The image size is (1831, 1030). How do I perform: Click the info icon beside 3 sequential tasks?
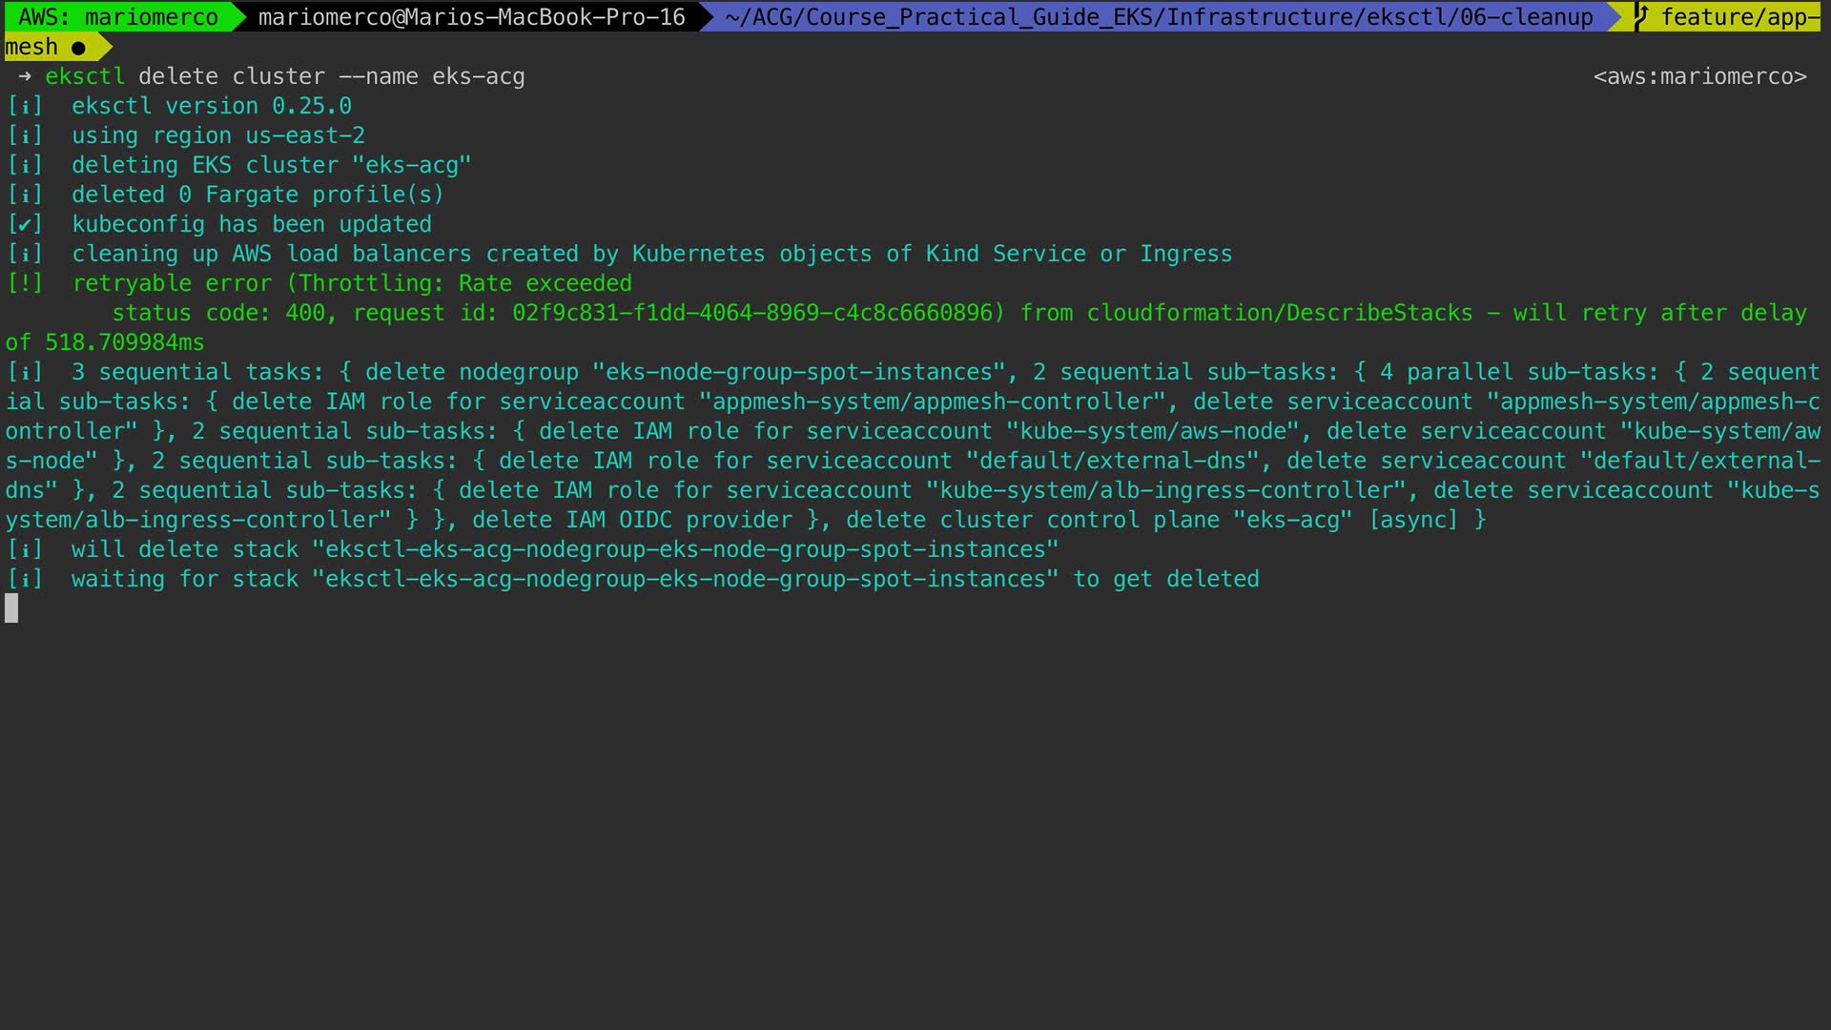25,372
